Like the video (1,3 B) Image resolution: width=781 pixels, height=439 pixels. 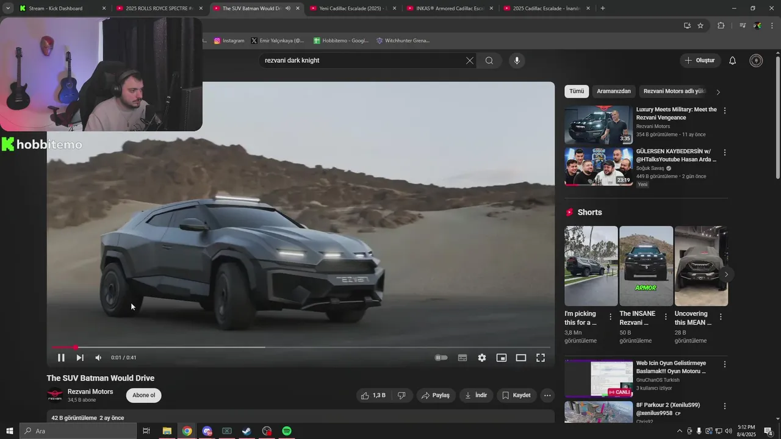tap(373, 395)
